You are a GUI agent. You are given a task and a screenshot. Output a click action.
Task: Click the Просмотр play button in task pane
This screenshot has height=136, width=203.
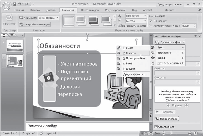tap(165, 112)
